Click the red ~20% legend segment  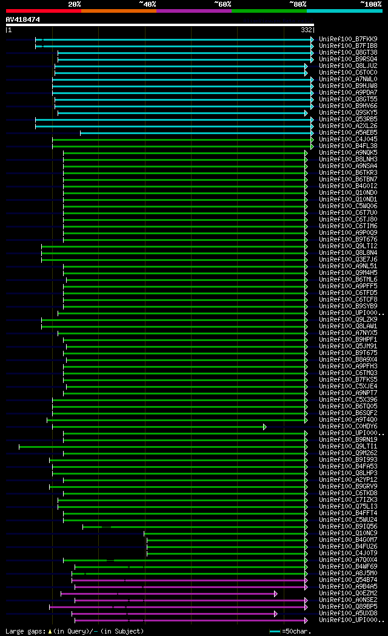(43, 11)
